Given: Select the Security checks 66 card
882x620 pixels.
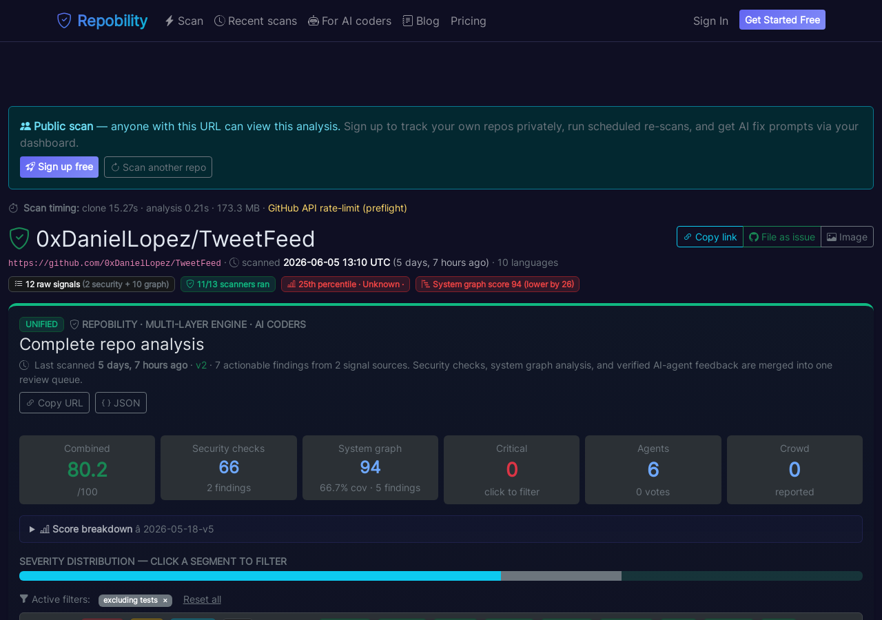Looking at the screenshot, I should [x=229, y=468].
